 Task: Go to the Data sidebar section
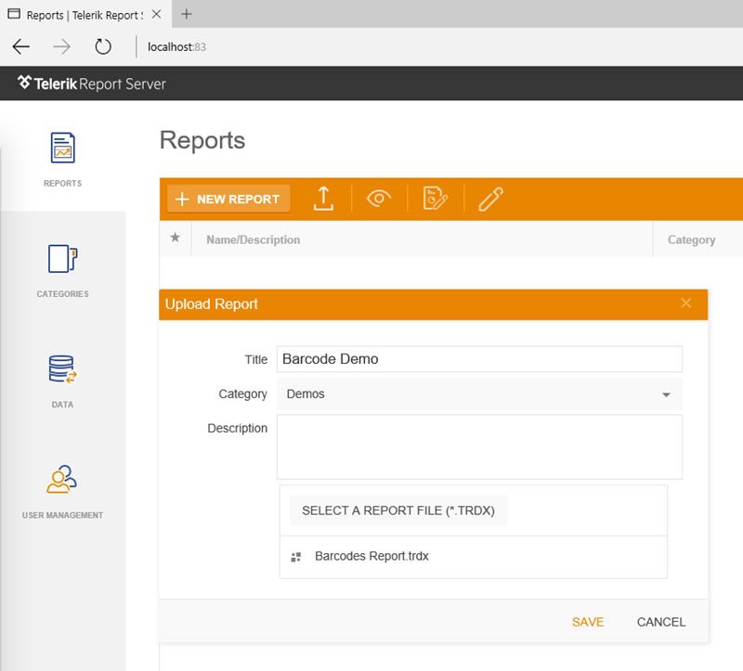(62, 381)
